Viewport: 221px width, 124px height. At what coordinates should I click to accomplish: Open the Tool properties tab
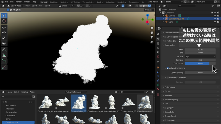pyautogui.click(x=158, y=34)
